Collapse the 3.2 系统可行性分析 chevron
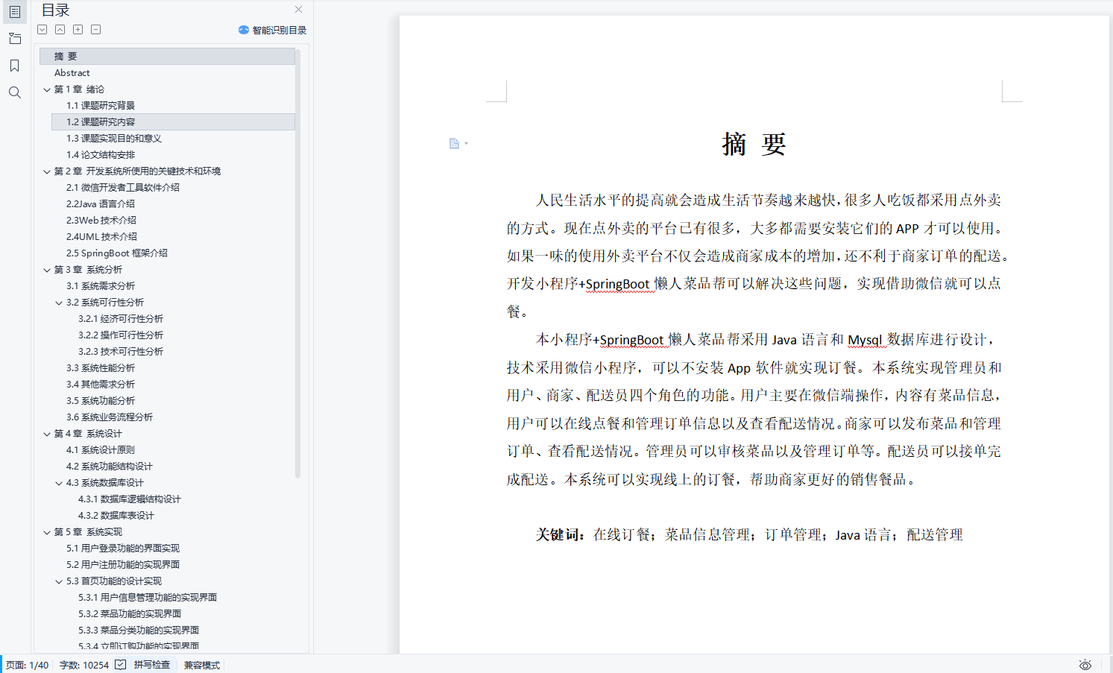 (x=59, y=303)
